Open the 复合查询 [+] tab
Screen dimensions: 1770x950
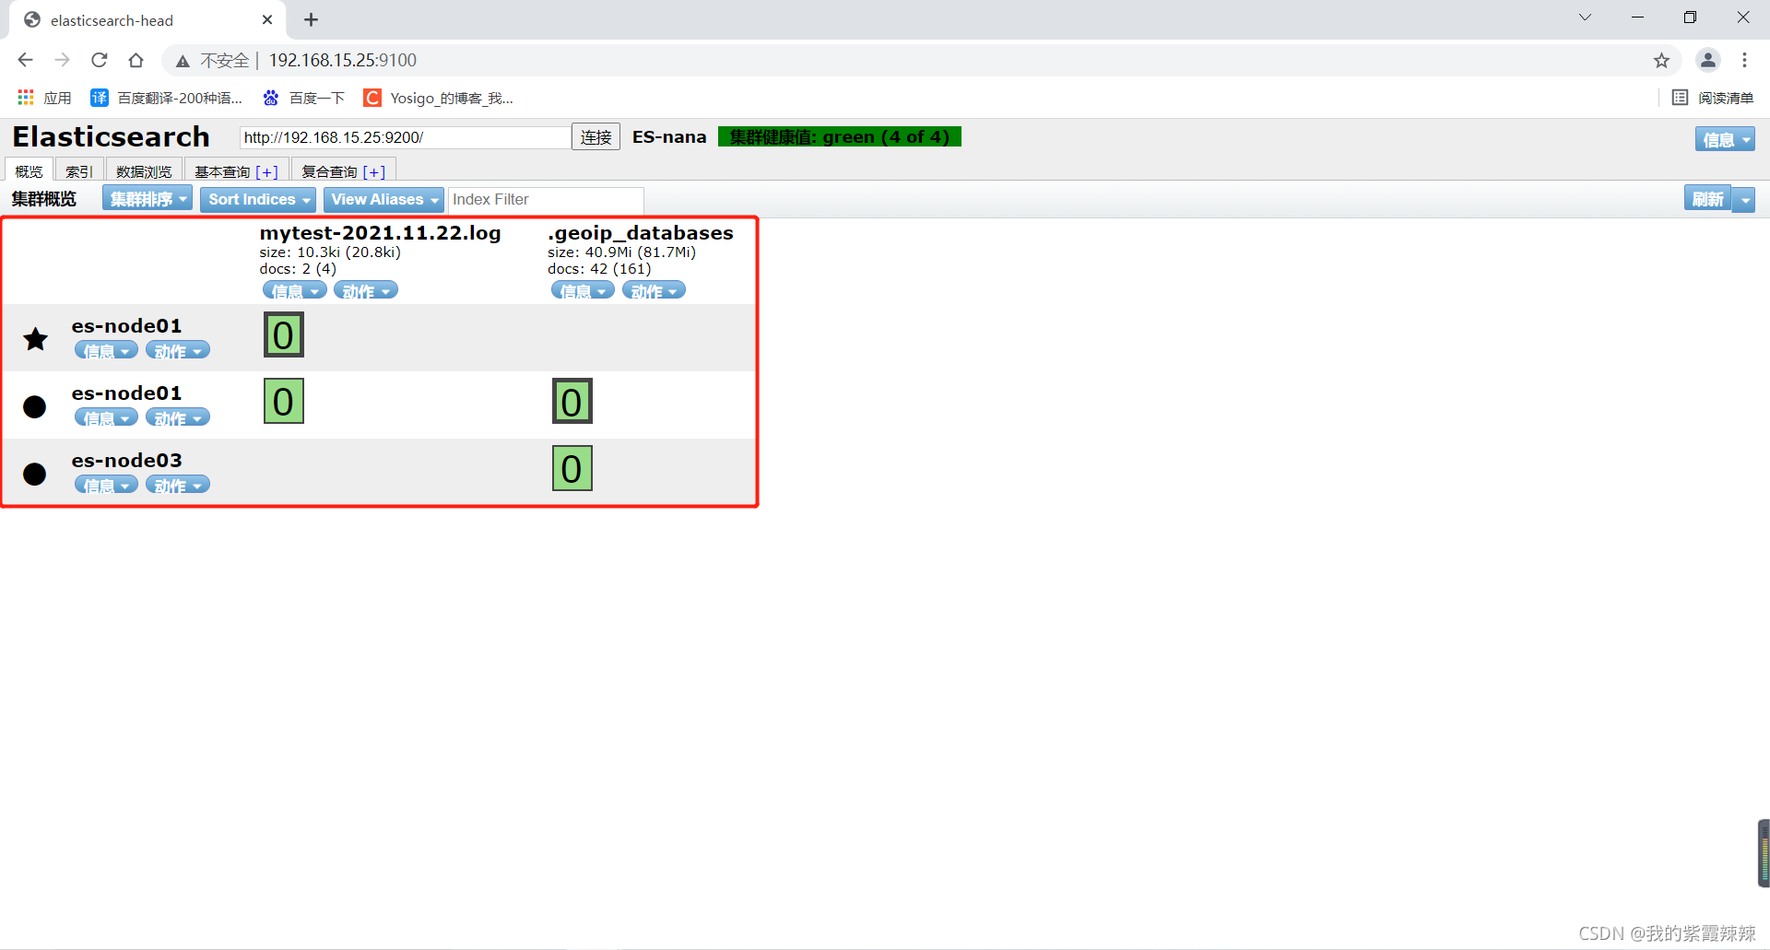[x=343, y=170]
